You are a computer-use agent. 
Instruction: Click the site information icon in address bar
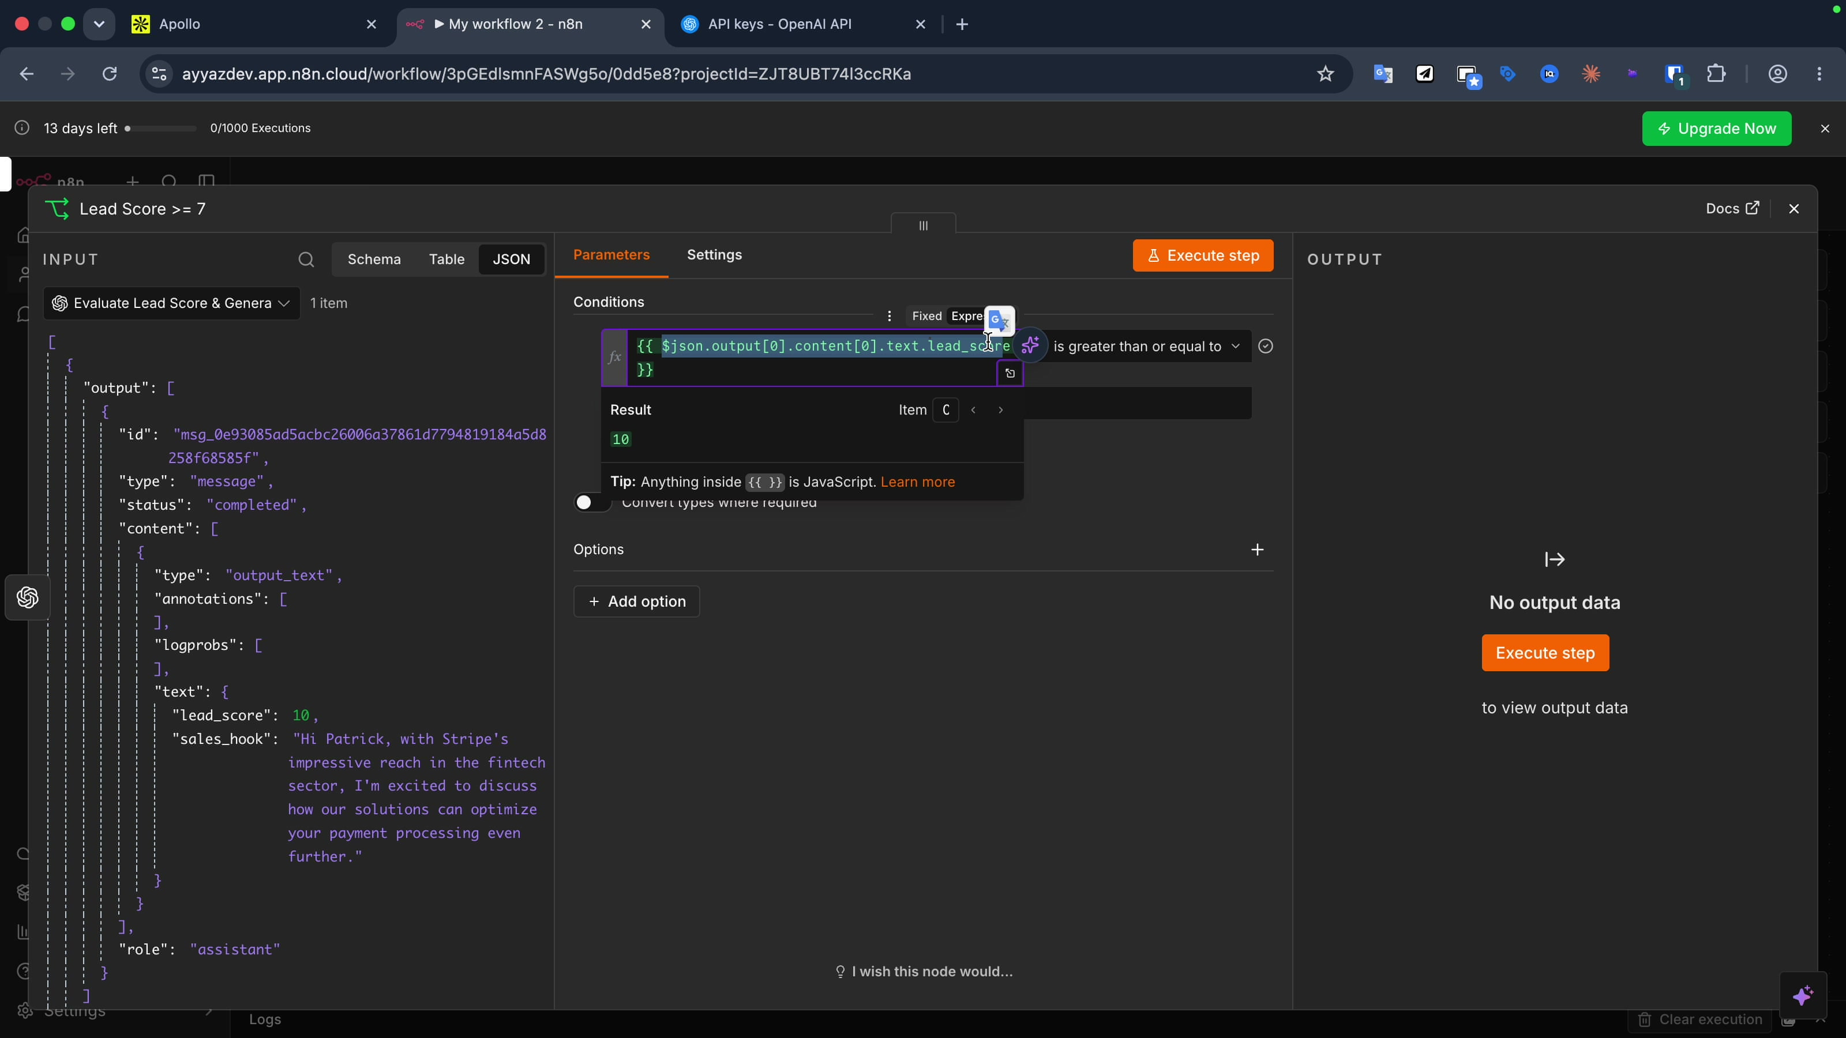(159, 74)
